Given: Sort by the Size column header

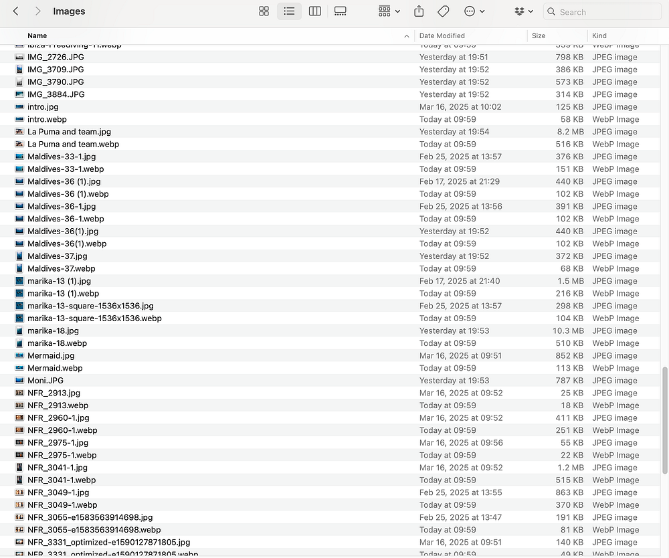Looking at the screenshot, I should pyautogui.click(x=539, y=36).
